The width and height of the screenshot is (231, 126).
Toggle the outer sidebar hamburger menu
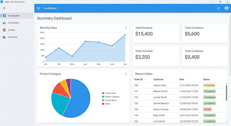coord(4,8)
